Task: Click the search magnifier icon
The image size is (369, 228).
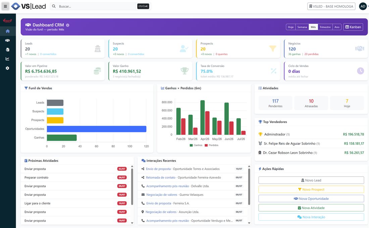Action: (54, 6)
